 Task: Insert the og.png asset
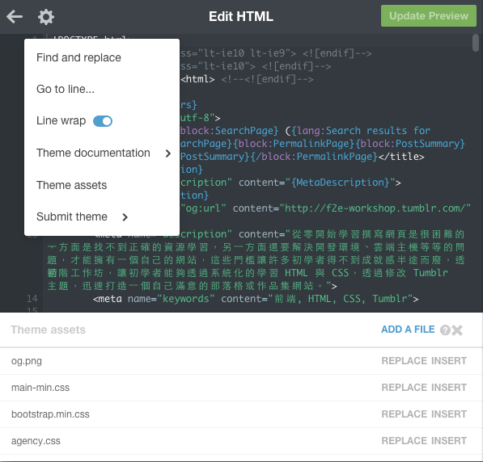pyautogui.click(x=449, y=361)
